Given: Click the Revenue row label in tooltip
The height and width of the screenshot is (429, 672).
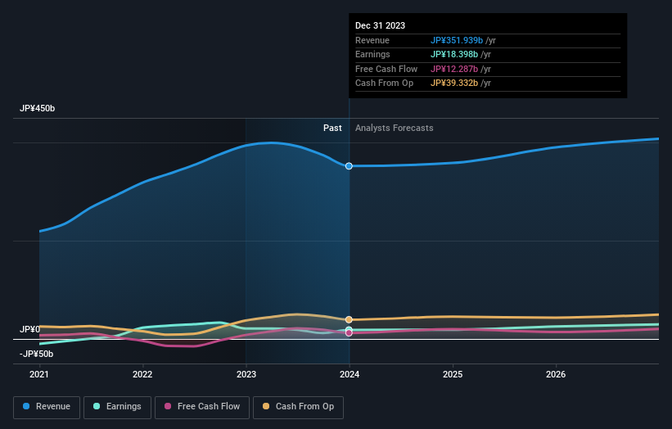Looking at the screenshot, I should 372,40.
